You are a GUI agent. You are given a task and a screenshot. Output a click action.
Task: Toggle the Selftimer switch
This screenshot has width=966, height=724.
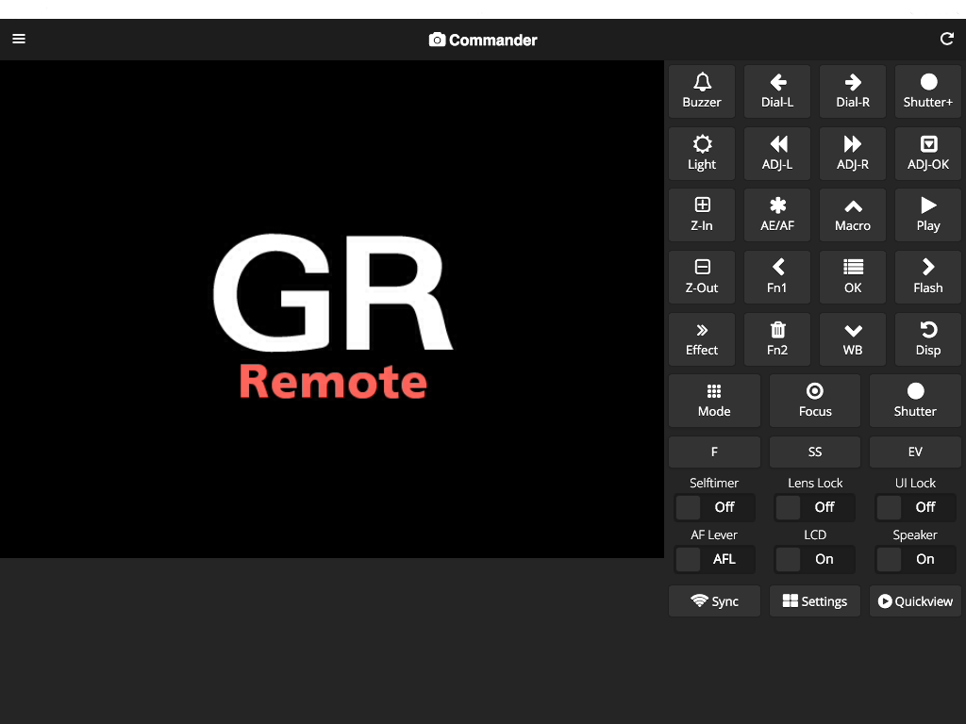coord(714,507)
